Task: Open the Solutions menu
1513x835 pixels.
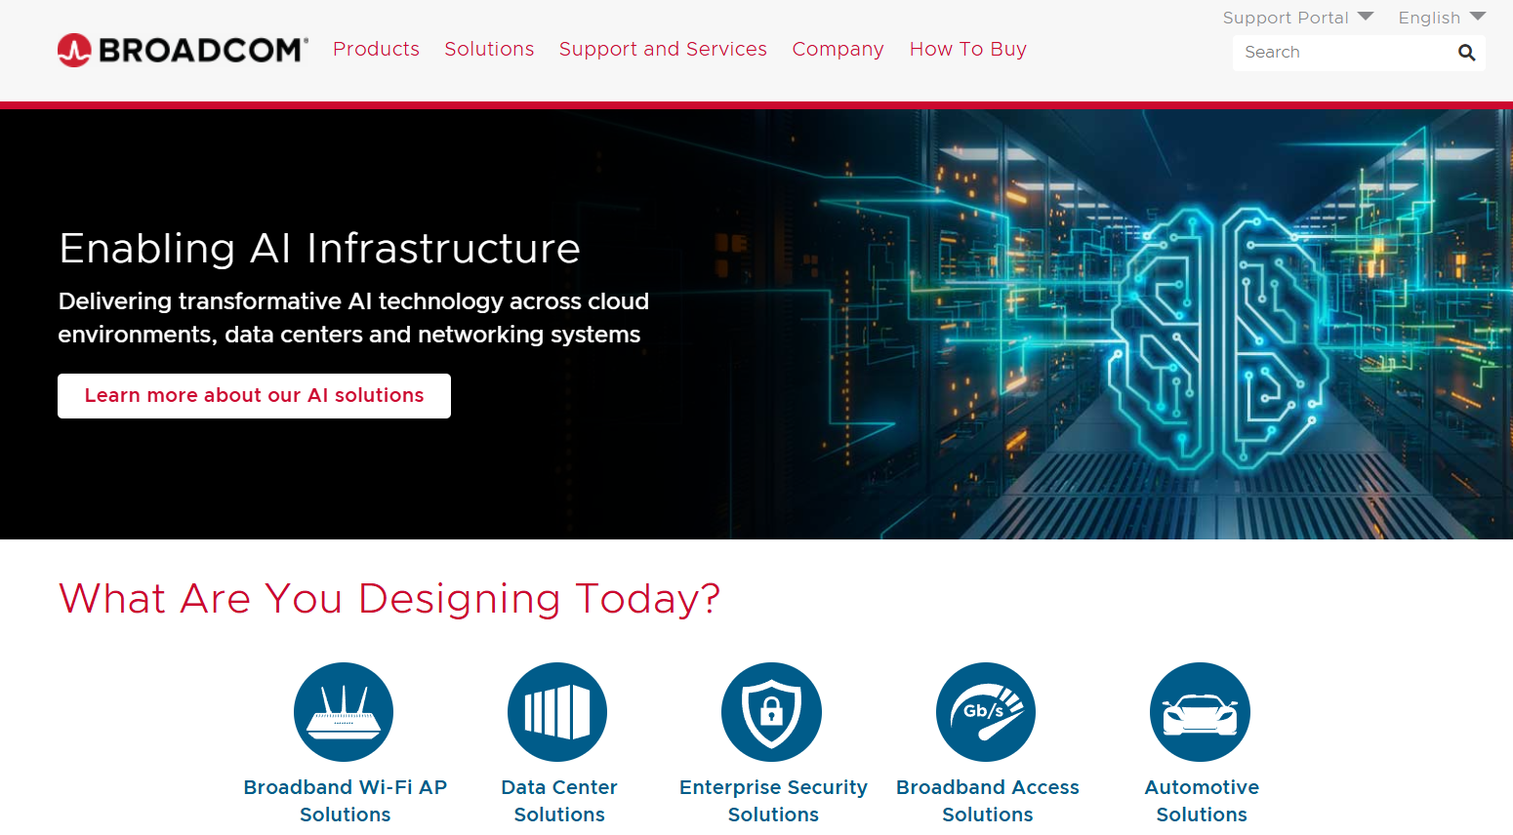Action: tap(489, 49)
